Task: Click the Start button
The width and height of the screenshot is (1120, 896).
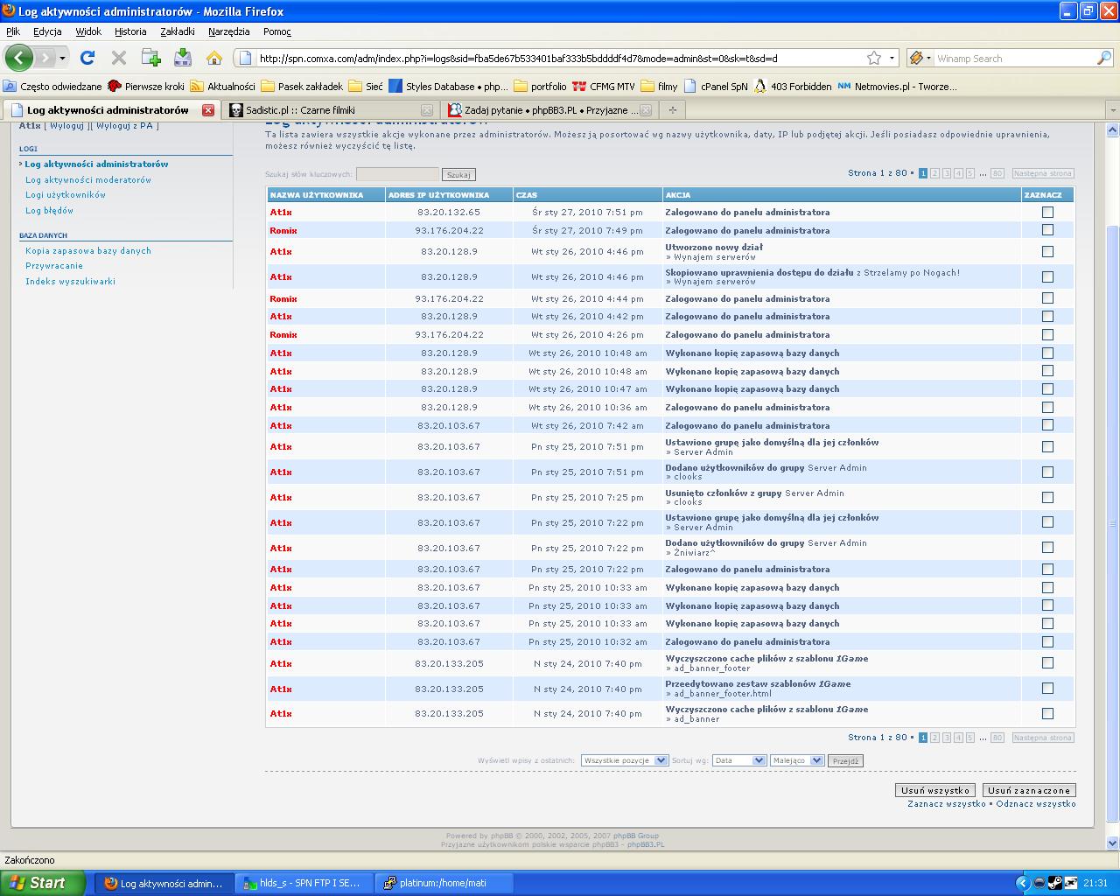Action: [43, 883]
